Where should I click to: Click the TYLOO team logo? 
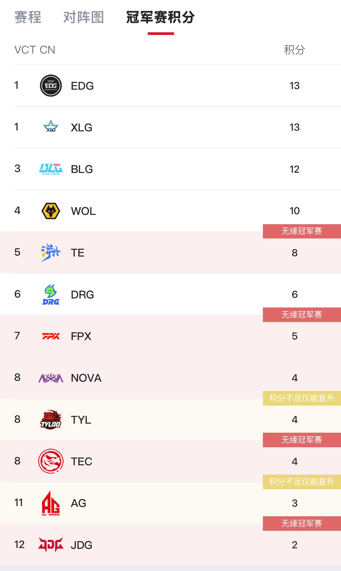(51, 420)
